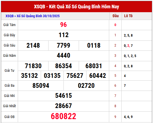Click the Giải Tám number 96
The height and width of the screenshot is (123, 153).
tap(63, 25)
